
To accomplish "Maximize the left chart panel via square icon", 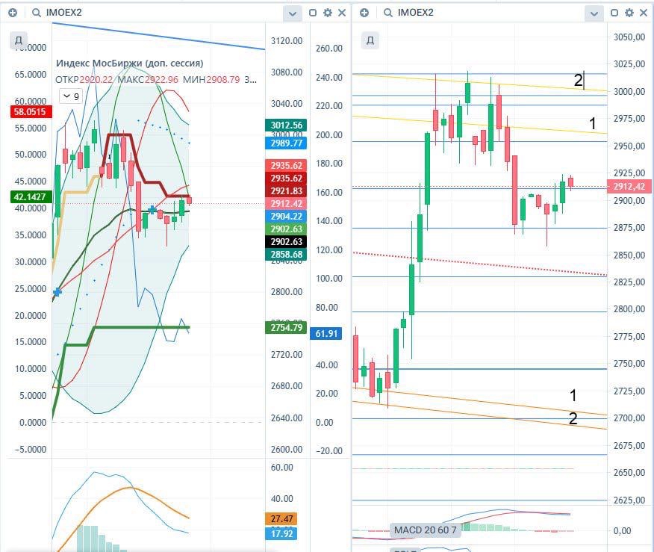I will pyautogui.click(x=313, y=13).
